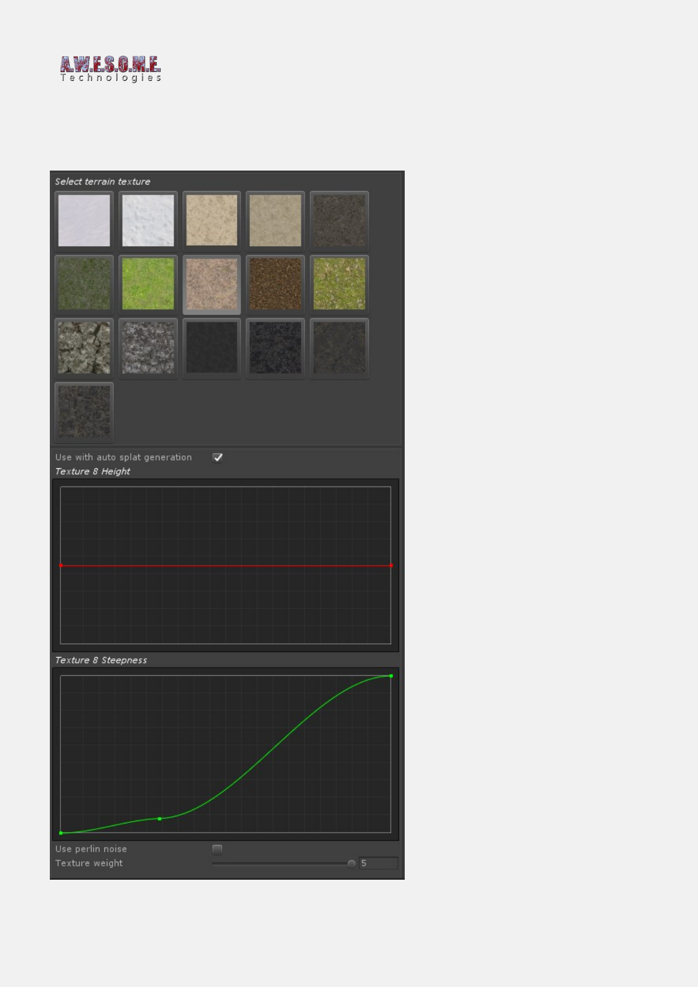The width and height of the screenshot is (698, 987).
Task: Select the bright green grass texture
Action: tap(148, 284)
